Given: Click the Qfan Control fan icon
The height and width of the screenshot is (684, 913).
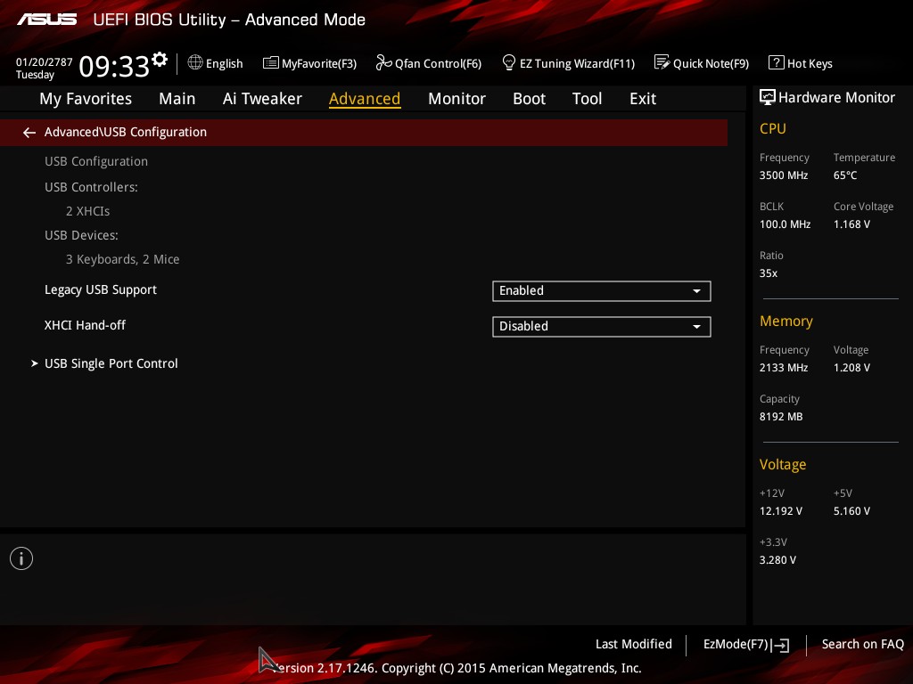Looking at the screenshot, I should (x=383, y=62).
